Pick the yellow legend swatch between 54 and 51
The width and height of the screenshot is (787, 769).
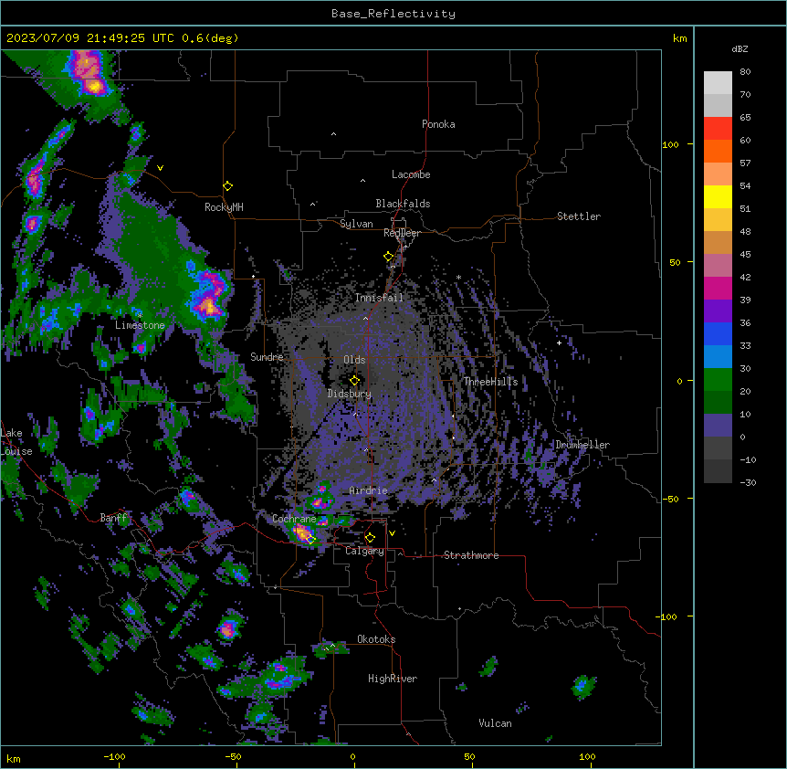[x=718, y=196]
